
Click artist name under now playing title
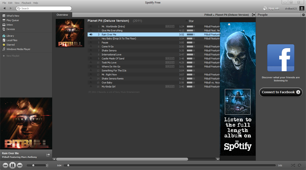click(20, 157)
